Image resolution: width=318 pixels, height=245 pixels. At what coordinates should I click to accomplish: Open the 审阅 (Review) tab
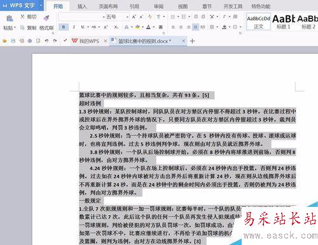tap(158, 6)
